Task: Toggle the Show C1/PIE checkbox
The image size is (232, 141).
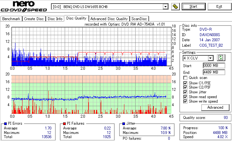Action: 185,83
